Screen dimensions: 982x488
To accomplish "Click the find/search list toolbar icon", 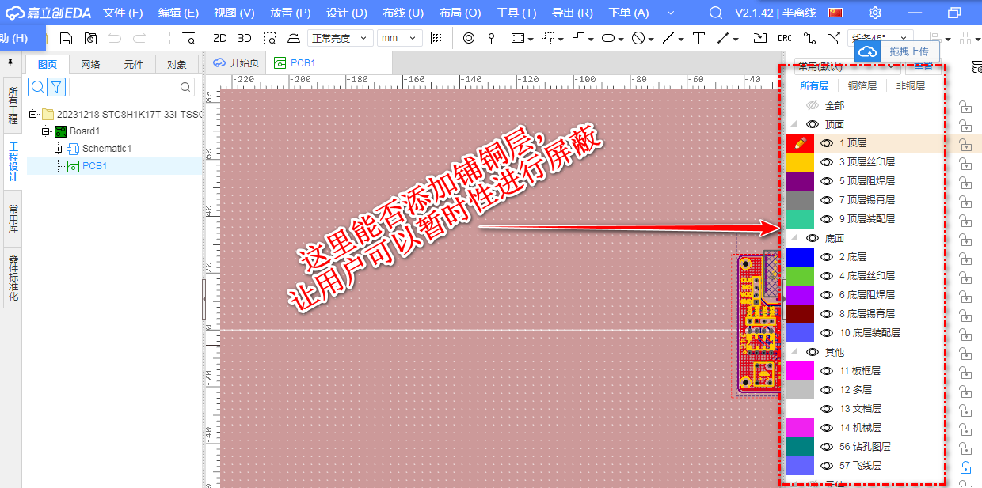I will point(188,38).
